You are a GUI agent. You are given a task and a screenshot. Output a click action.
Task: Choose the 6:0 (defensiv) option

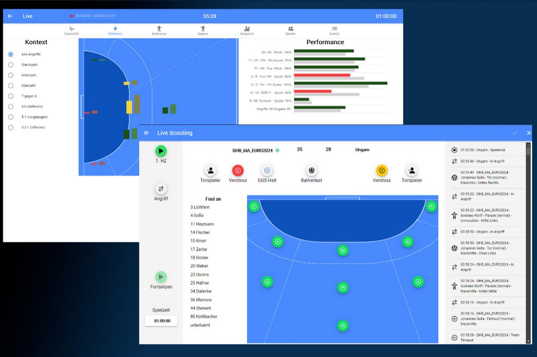click(11, 106)
